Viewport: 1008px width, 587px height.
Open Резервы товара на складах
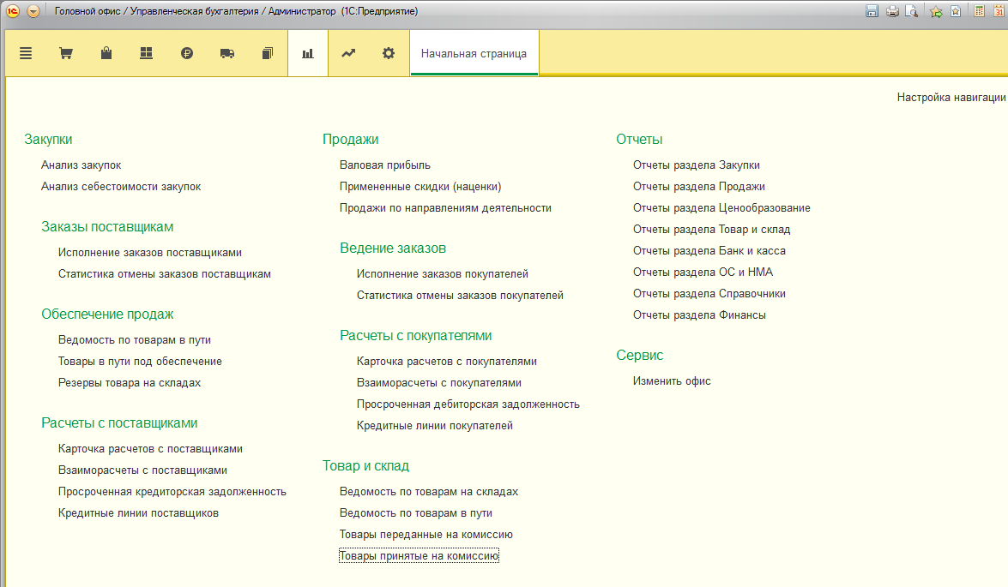click(130, 382)
